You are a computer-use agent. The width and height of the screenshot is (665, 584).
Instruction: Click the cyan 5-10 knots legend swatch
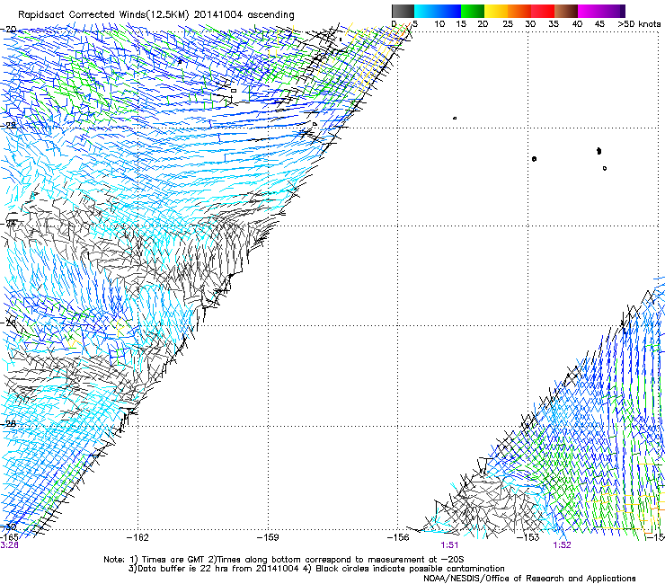click(x=426, y=11)
